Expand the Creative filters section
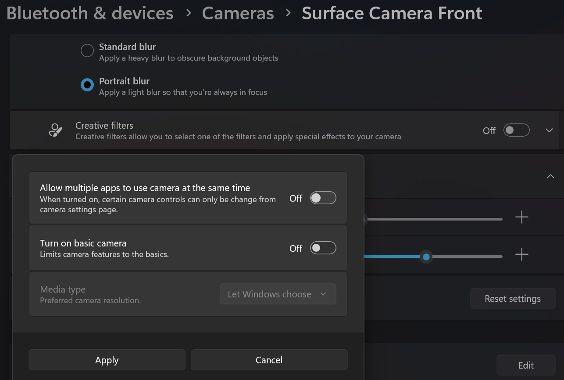 (549, 130)
